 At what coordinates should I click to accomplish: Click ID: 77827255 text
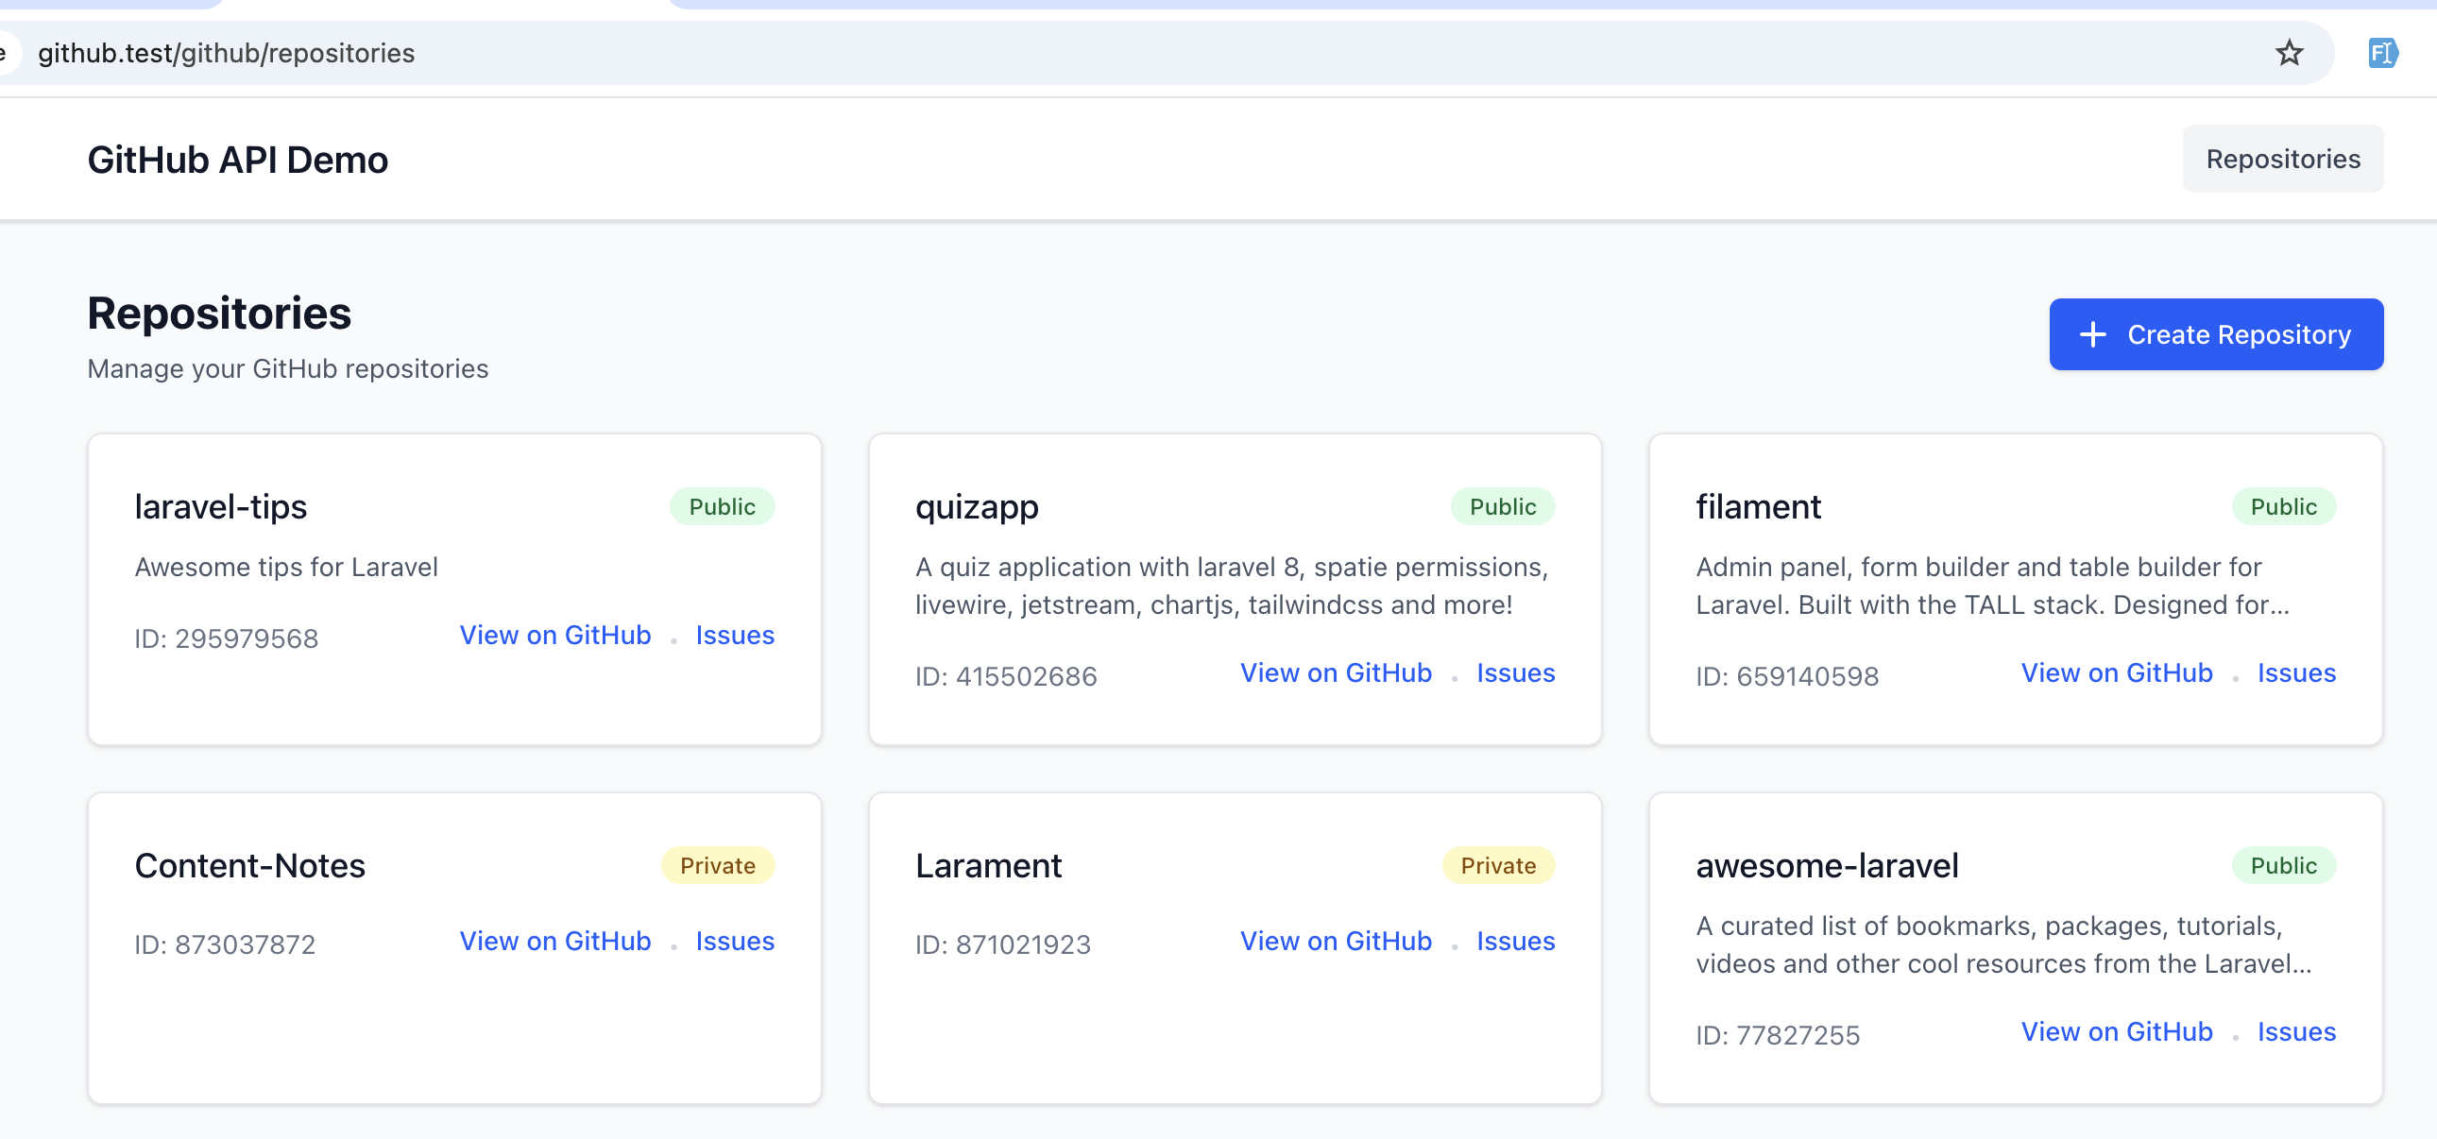coord(1778,1035)
